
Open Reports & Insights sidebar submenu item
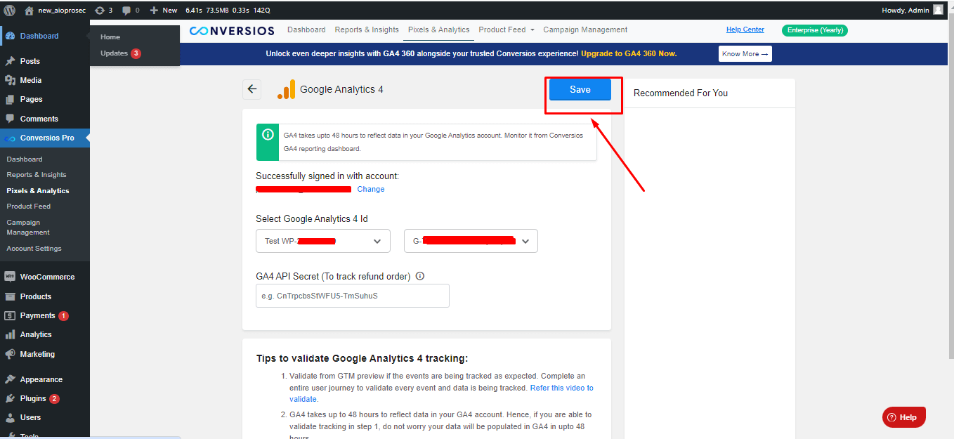[x=37, y=175]
